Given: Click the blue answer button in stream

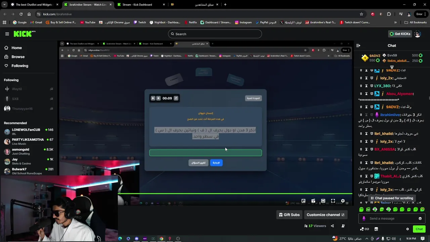Looking at the screenshot, I should click(216, 163).
